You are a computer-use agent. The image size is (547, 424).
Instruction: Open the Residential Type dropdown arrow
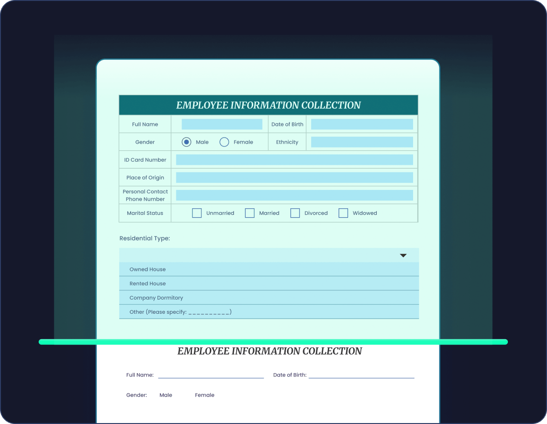click(403, 255)
